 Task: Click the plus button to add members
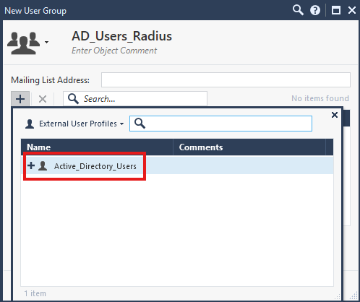pos(20,99)
